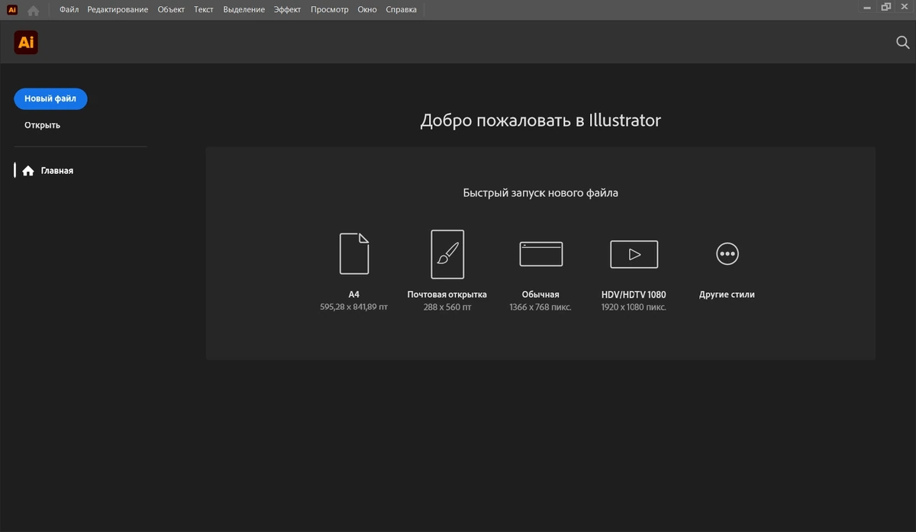This screenshot has width=916, height=532.
Task: Click the HDV/HDTV 1080 label
Action: [634, 295]
